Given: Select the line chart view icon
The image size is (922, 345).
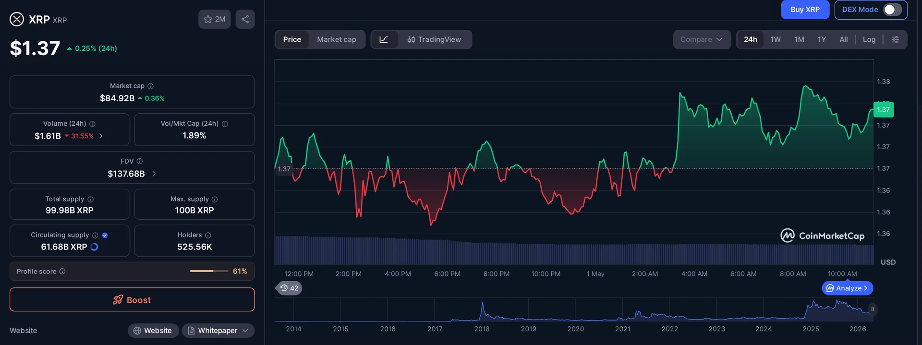Looking at the screenshot, I should (x=384, y=39).
